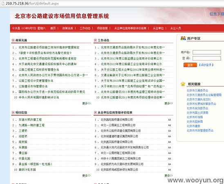
Task: Visit related link 北京市交通委员会
Action: click(197, 91)
